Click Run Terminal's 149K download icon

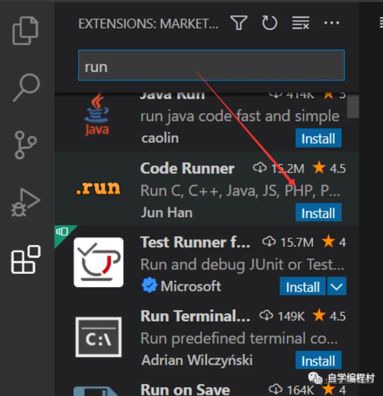266,315
